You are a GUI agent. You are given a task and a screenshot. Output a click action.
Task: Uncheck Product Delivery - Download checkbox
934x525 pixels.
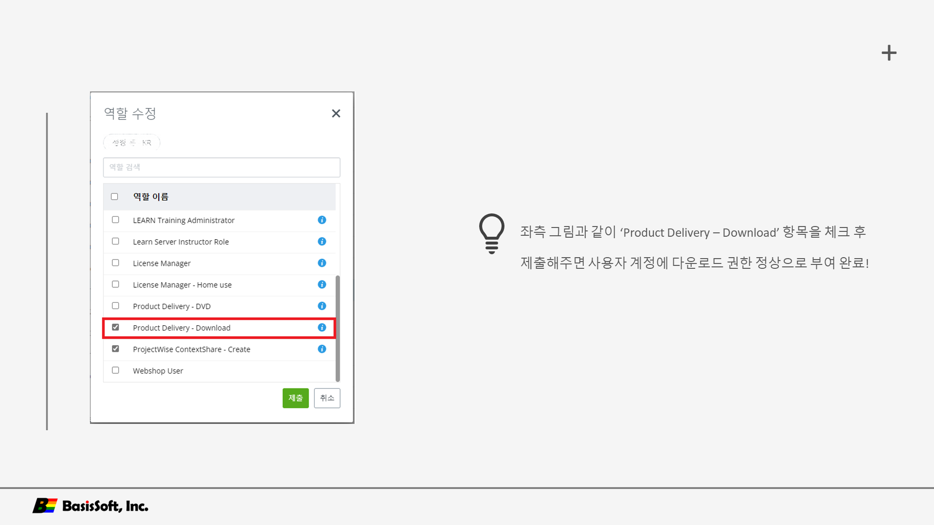click(x=115, y=327)
